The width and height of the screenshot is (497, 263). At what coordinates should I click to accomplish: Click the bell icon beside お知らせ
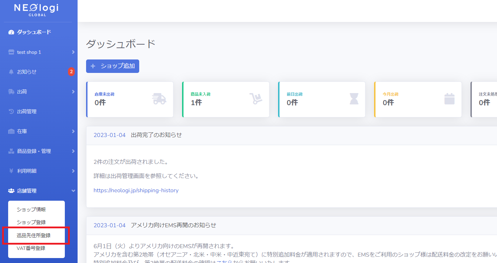pos(11,72)
